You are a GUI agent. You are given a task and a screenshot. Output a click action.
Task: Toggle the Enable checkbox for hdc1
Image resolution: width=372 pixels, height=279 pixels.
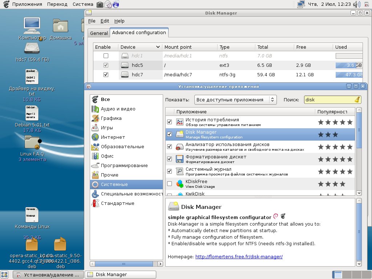tap(106, 56)
